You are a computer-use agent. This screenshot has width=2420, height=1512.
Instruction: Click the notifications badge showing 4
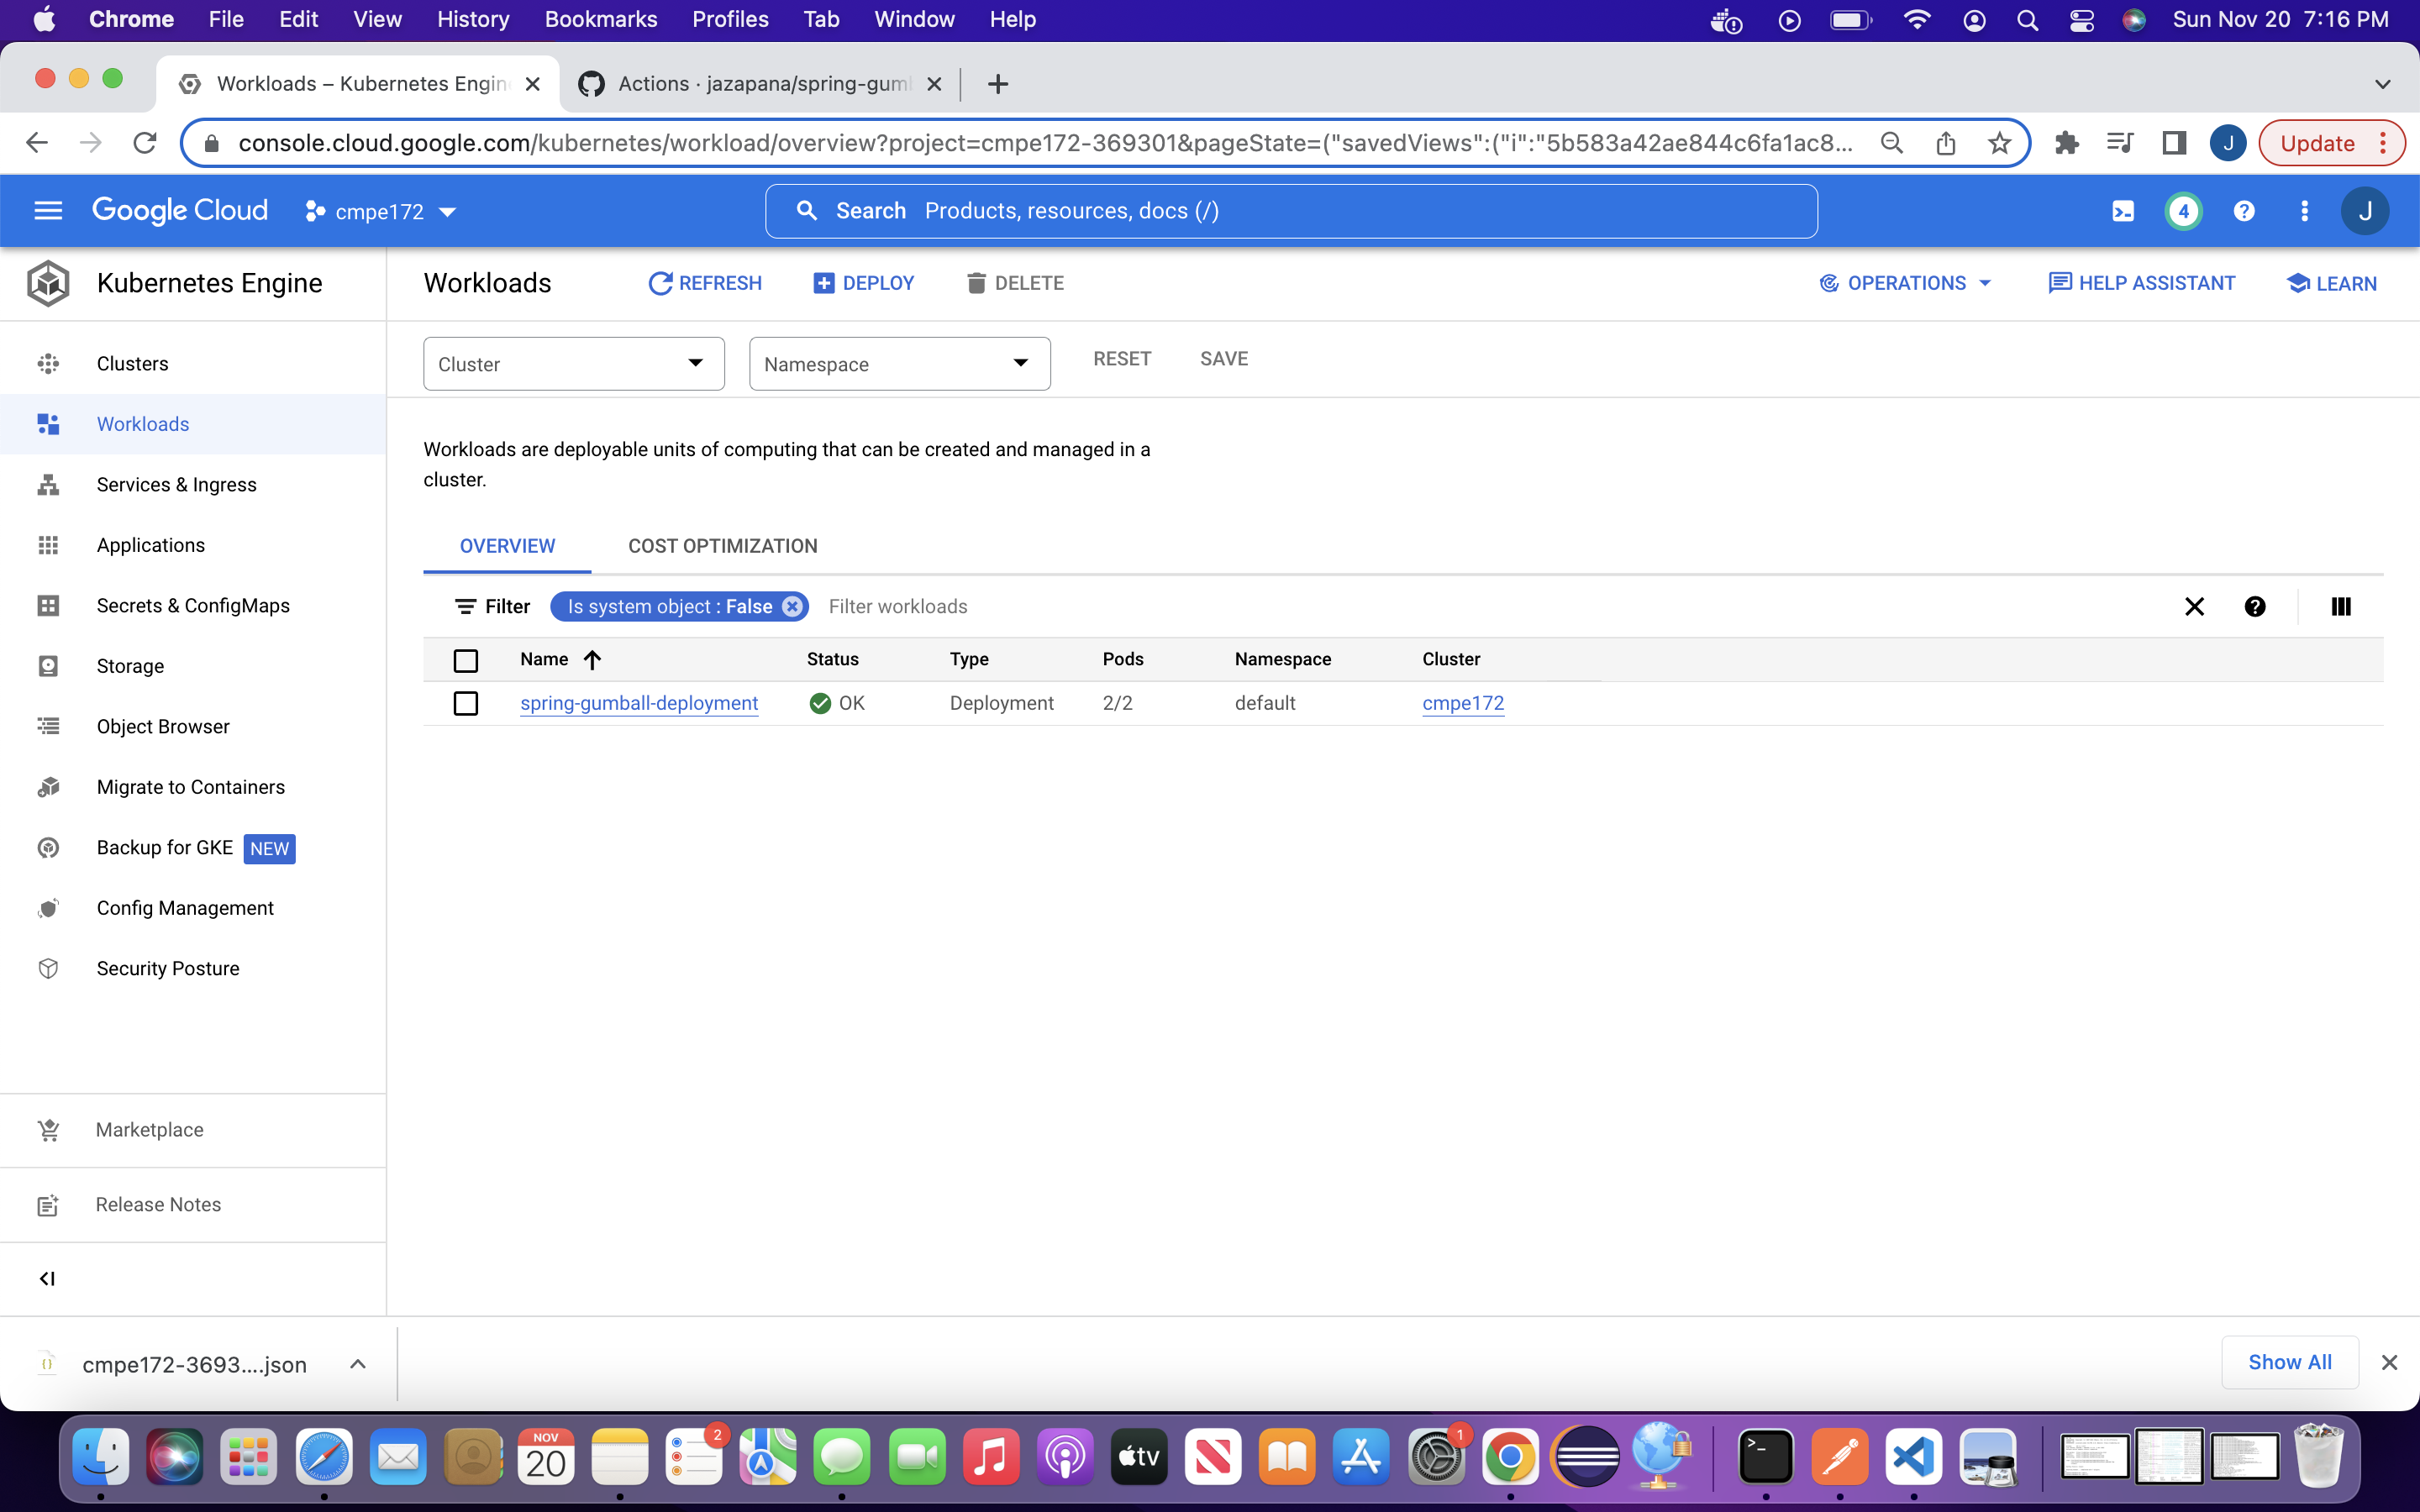(x=2183, y=211)
